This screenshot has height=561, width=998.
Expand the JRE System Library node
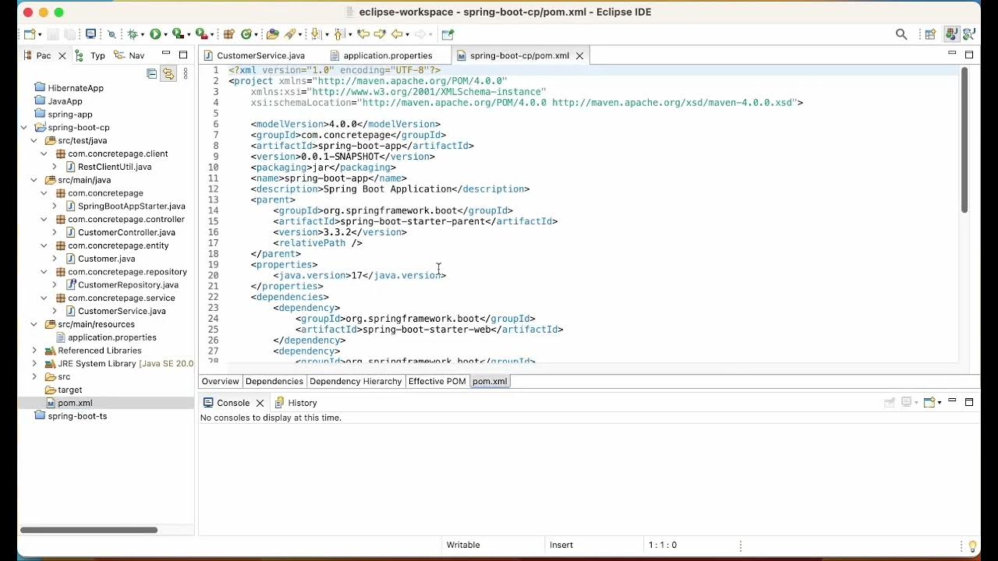[x=34, y=364]
